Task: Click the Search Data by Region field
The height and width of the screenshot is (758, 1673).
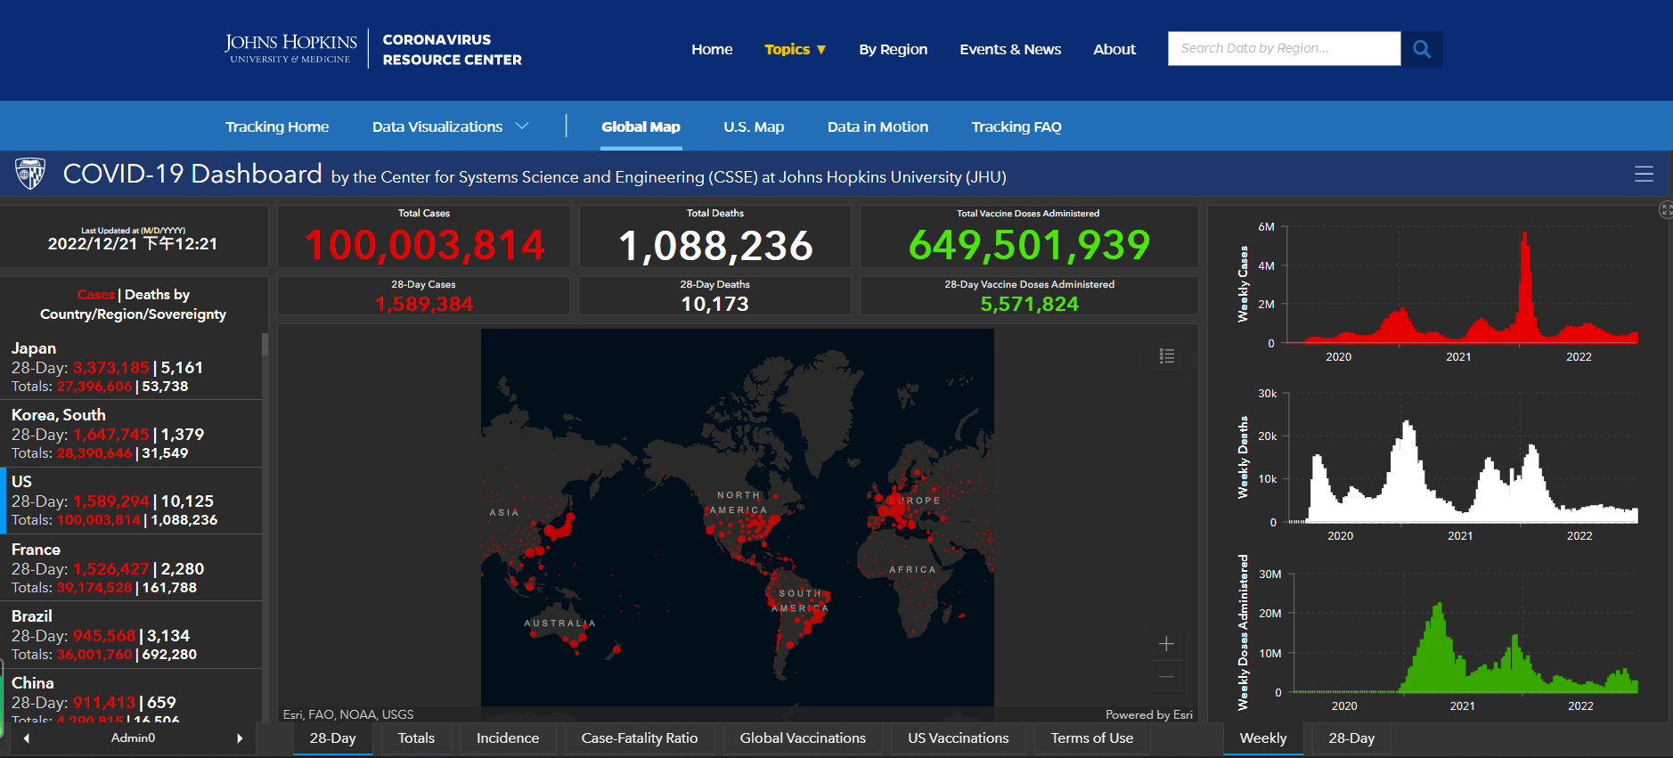Action: click(x=1283, y=49)
